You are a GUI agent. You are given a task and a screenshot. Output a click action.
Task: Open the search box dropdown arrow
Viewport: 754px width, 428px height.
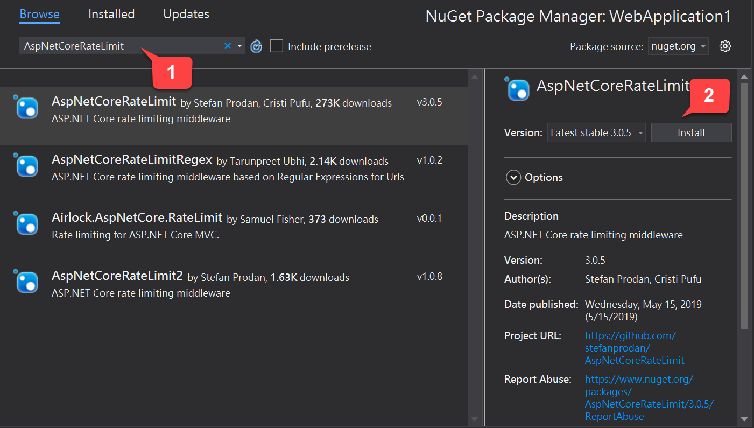click(x=239, y=46)
